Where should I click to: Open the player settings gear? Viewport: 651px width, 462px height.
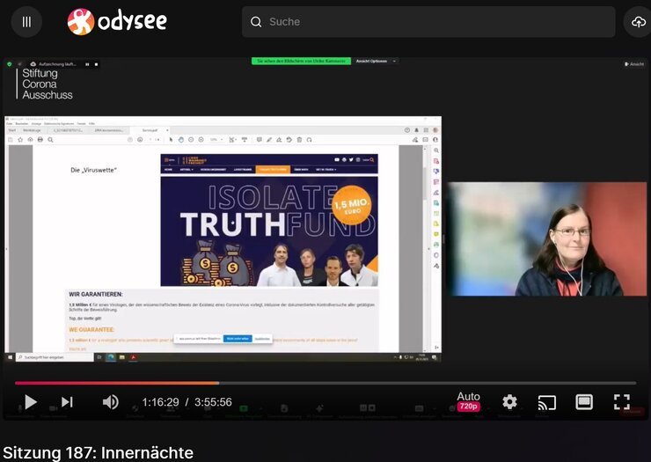(509, 402)
